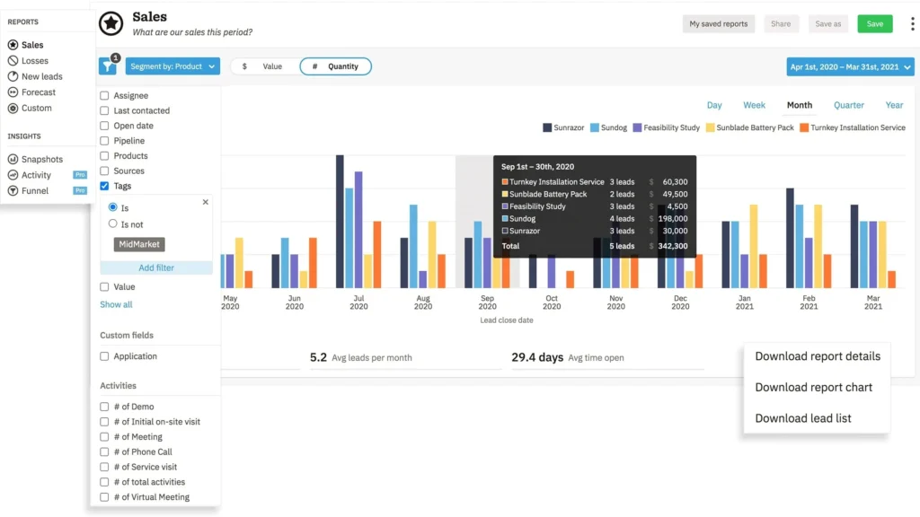Select the Activity Pro insights icon
920x517 pixels.
pos(14,175)
